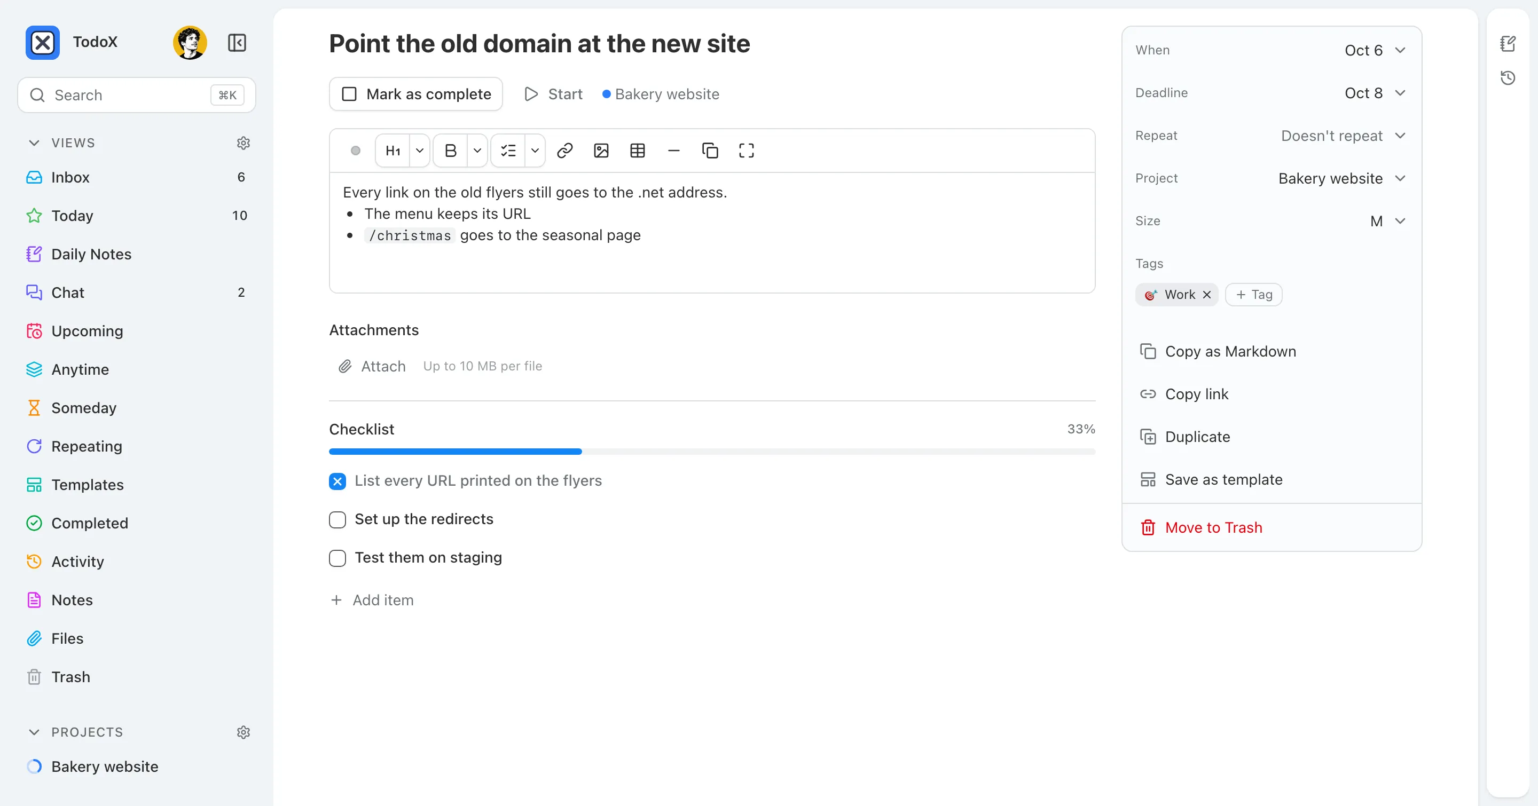Open the Repeat dropdown
The image size is (1538, 806).
click(1344, 136)
